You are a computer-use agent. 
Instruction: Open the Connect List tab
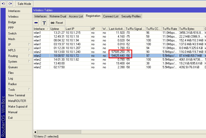coord(111,16)
